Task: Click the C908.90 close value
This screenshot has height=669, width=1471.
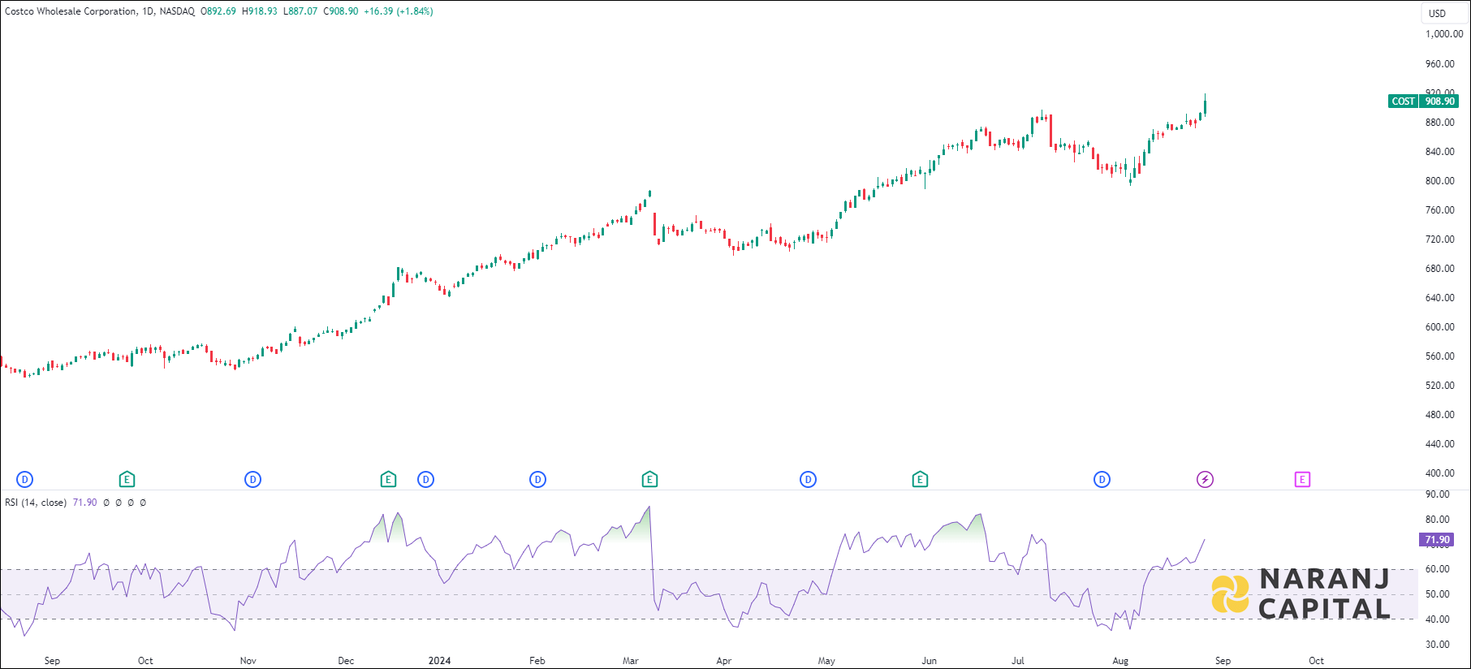Action: (341, 11)
